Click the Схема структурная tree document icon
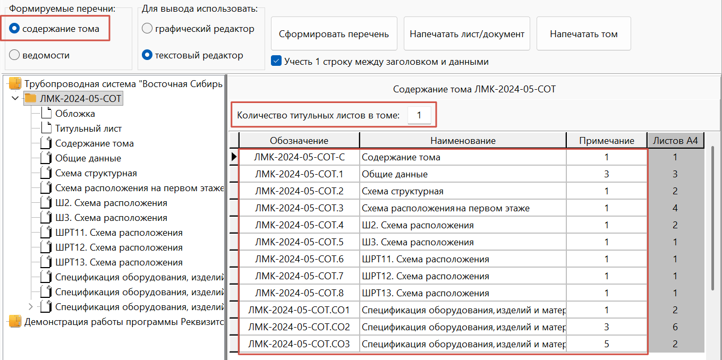 click(x=46, y=173)
